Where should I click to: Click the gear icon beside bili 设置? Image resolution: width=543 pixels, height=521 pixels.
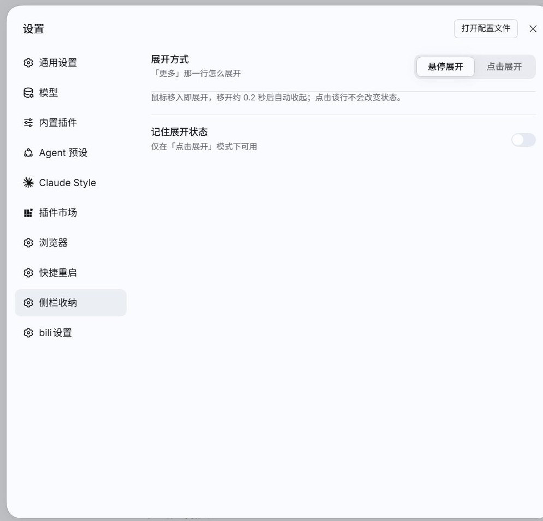(x=28, y=333)
